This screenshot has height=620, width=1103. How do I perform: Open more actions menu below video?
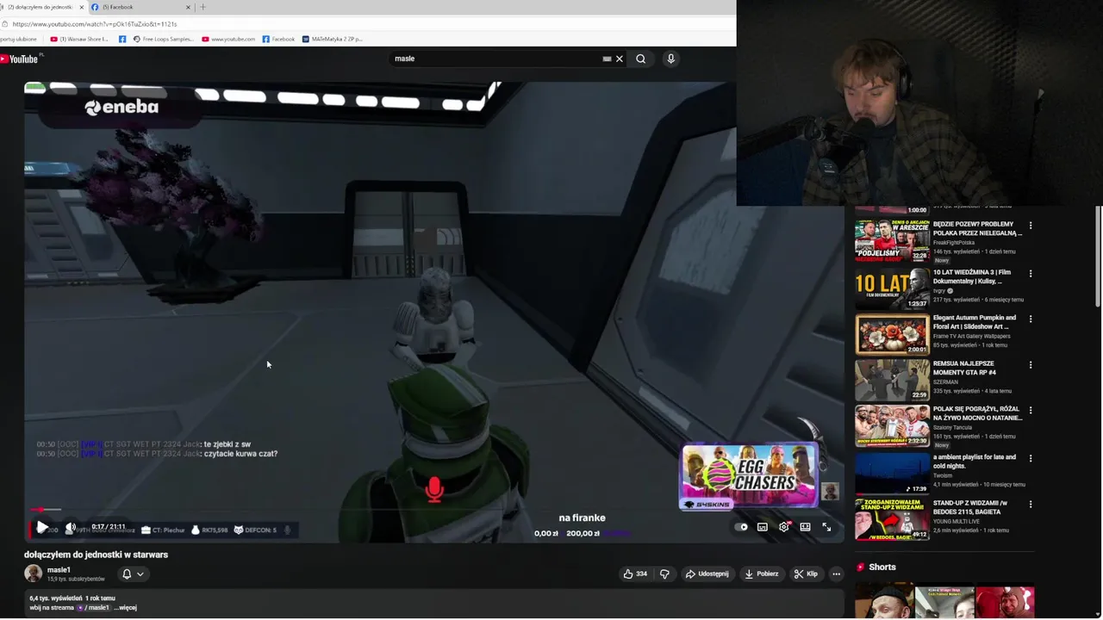tap(836, 573)
